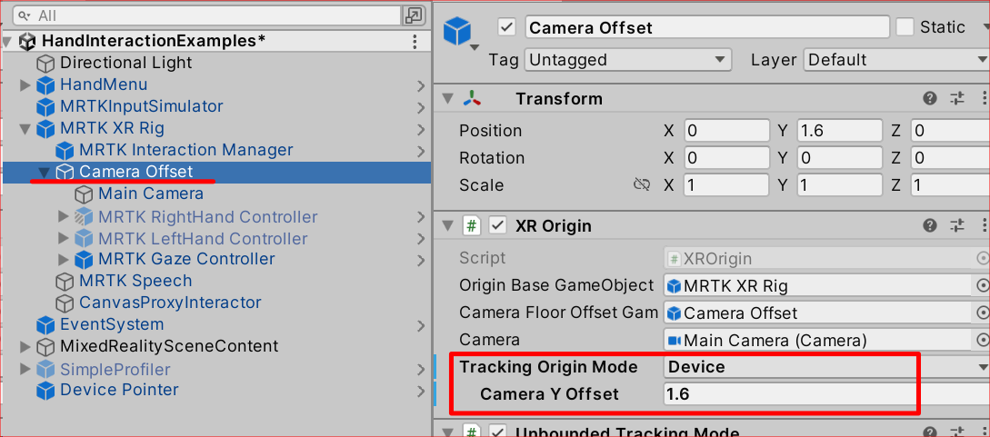Viewport: 990px width, 437px height.
Task: Select CanvasProxyInteractor in the hierarchy
Action: point(171,303)
